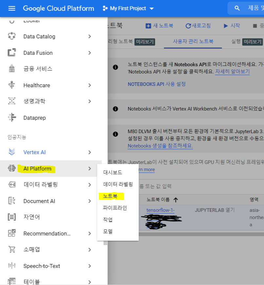Expand the Document AI submenu chevron

[89, 201]
